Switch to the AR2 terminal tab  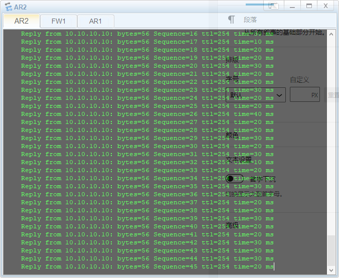point(22,21)
